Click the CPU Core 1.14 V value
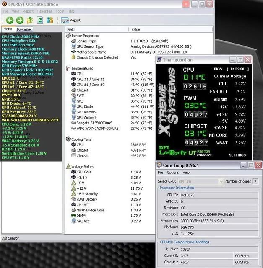263x268 pixels. [135, 172]
